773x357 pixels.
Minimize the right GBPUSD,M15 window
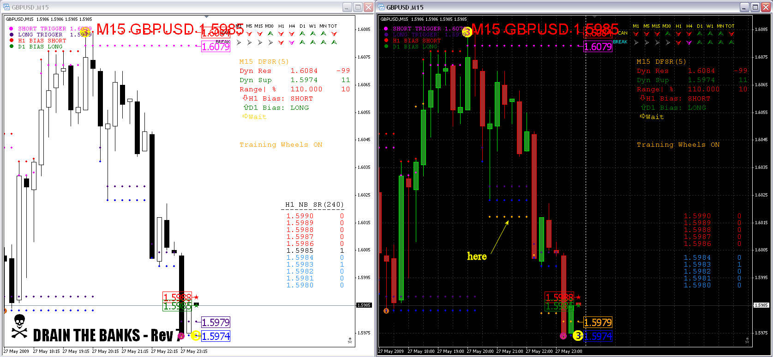(x=744, y=7)
